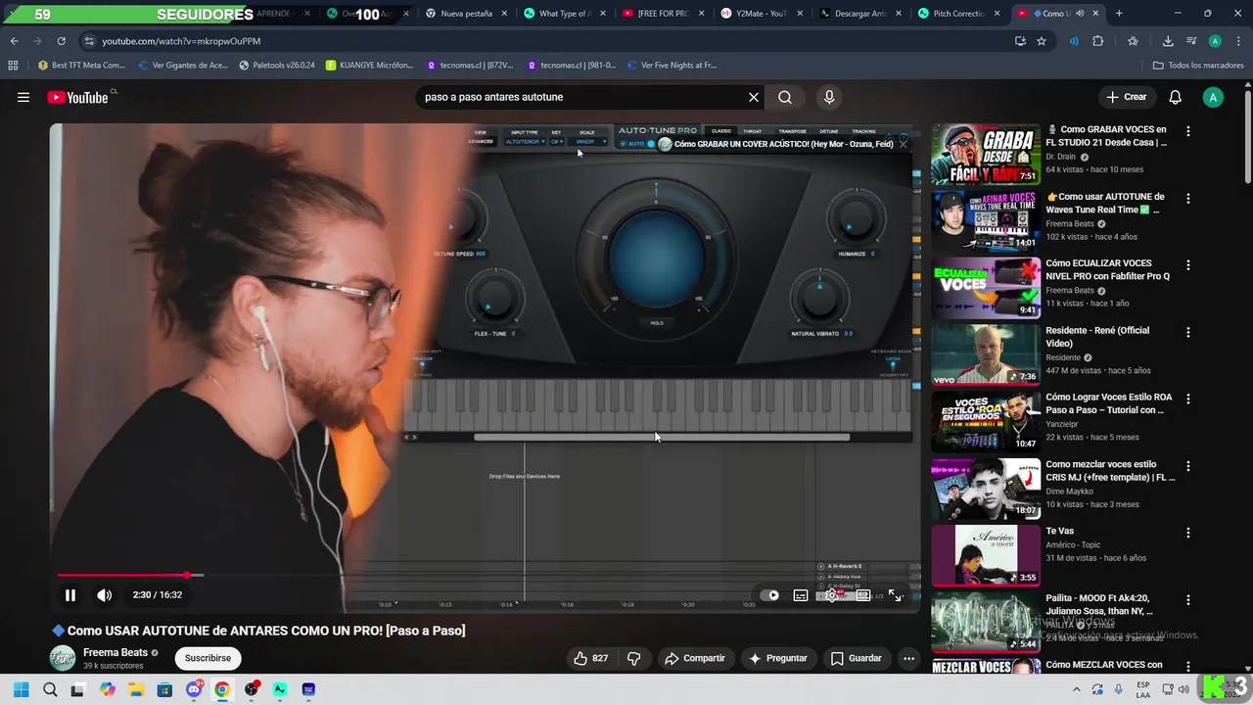Open menu for 'Como mezclar voces estilo CRIS MJ'
1253x705 pixels.
pos(1188,466)
